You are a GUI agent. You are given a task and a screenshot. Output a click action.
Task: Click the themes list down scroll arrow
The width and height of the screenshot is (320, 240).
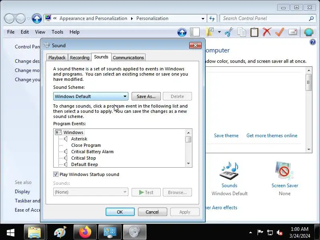tap(309, 150)
